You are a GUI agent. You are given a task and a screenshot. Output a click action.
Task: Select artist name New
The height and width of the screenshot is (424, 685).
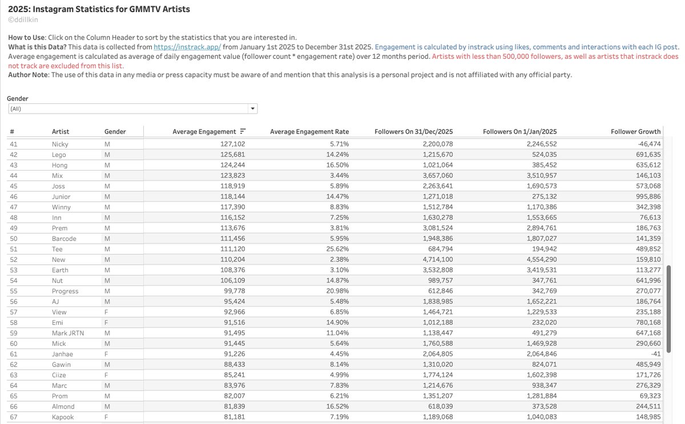coord(58,260)
